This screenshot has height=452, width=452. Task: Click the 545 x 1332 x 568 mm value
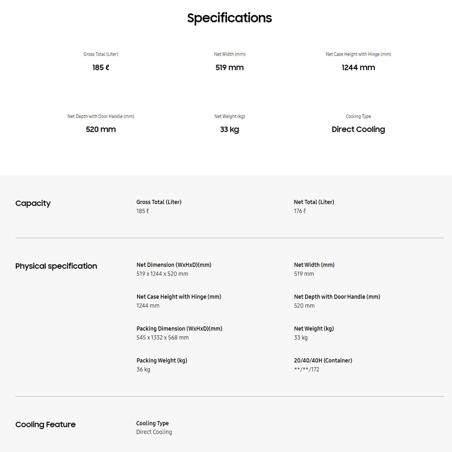pos(162,337)
